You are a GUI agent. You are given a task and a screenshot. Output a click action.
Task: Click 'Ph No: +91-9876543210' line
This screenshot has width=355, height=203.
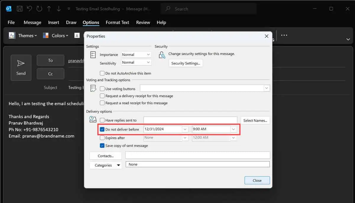click(33, 130)
